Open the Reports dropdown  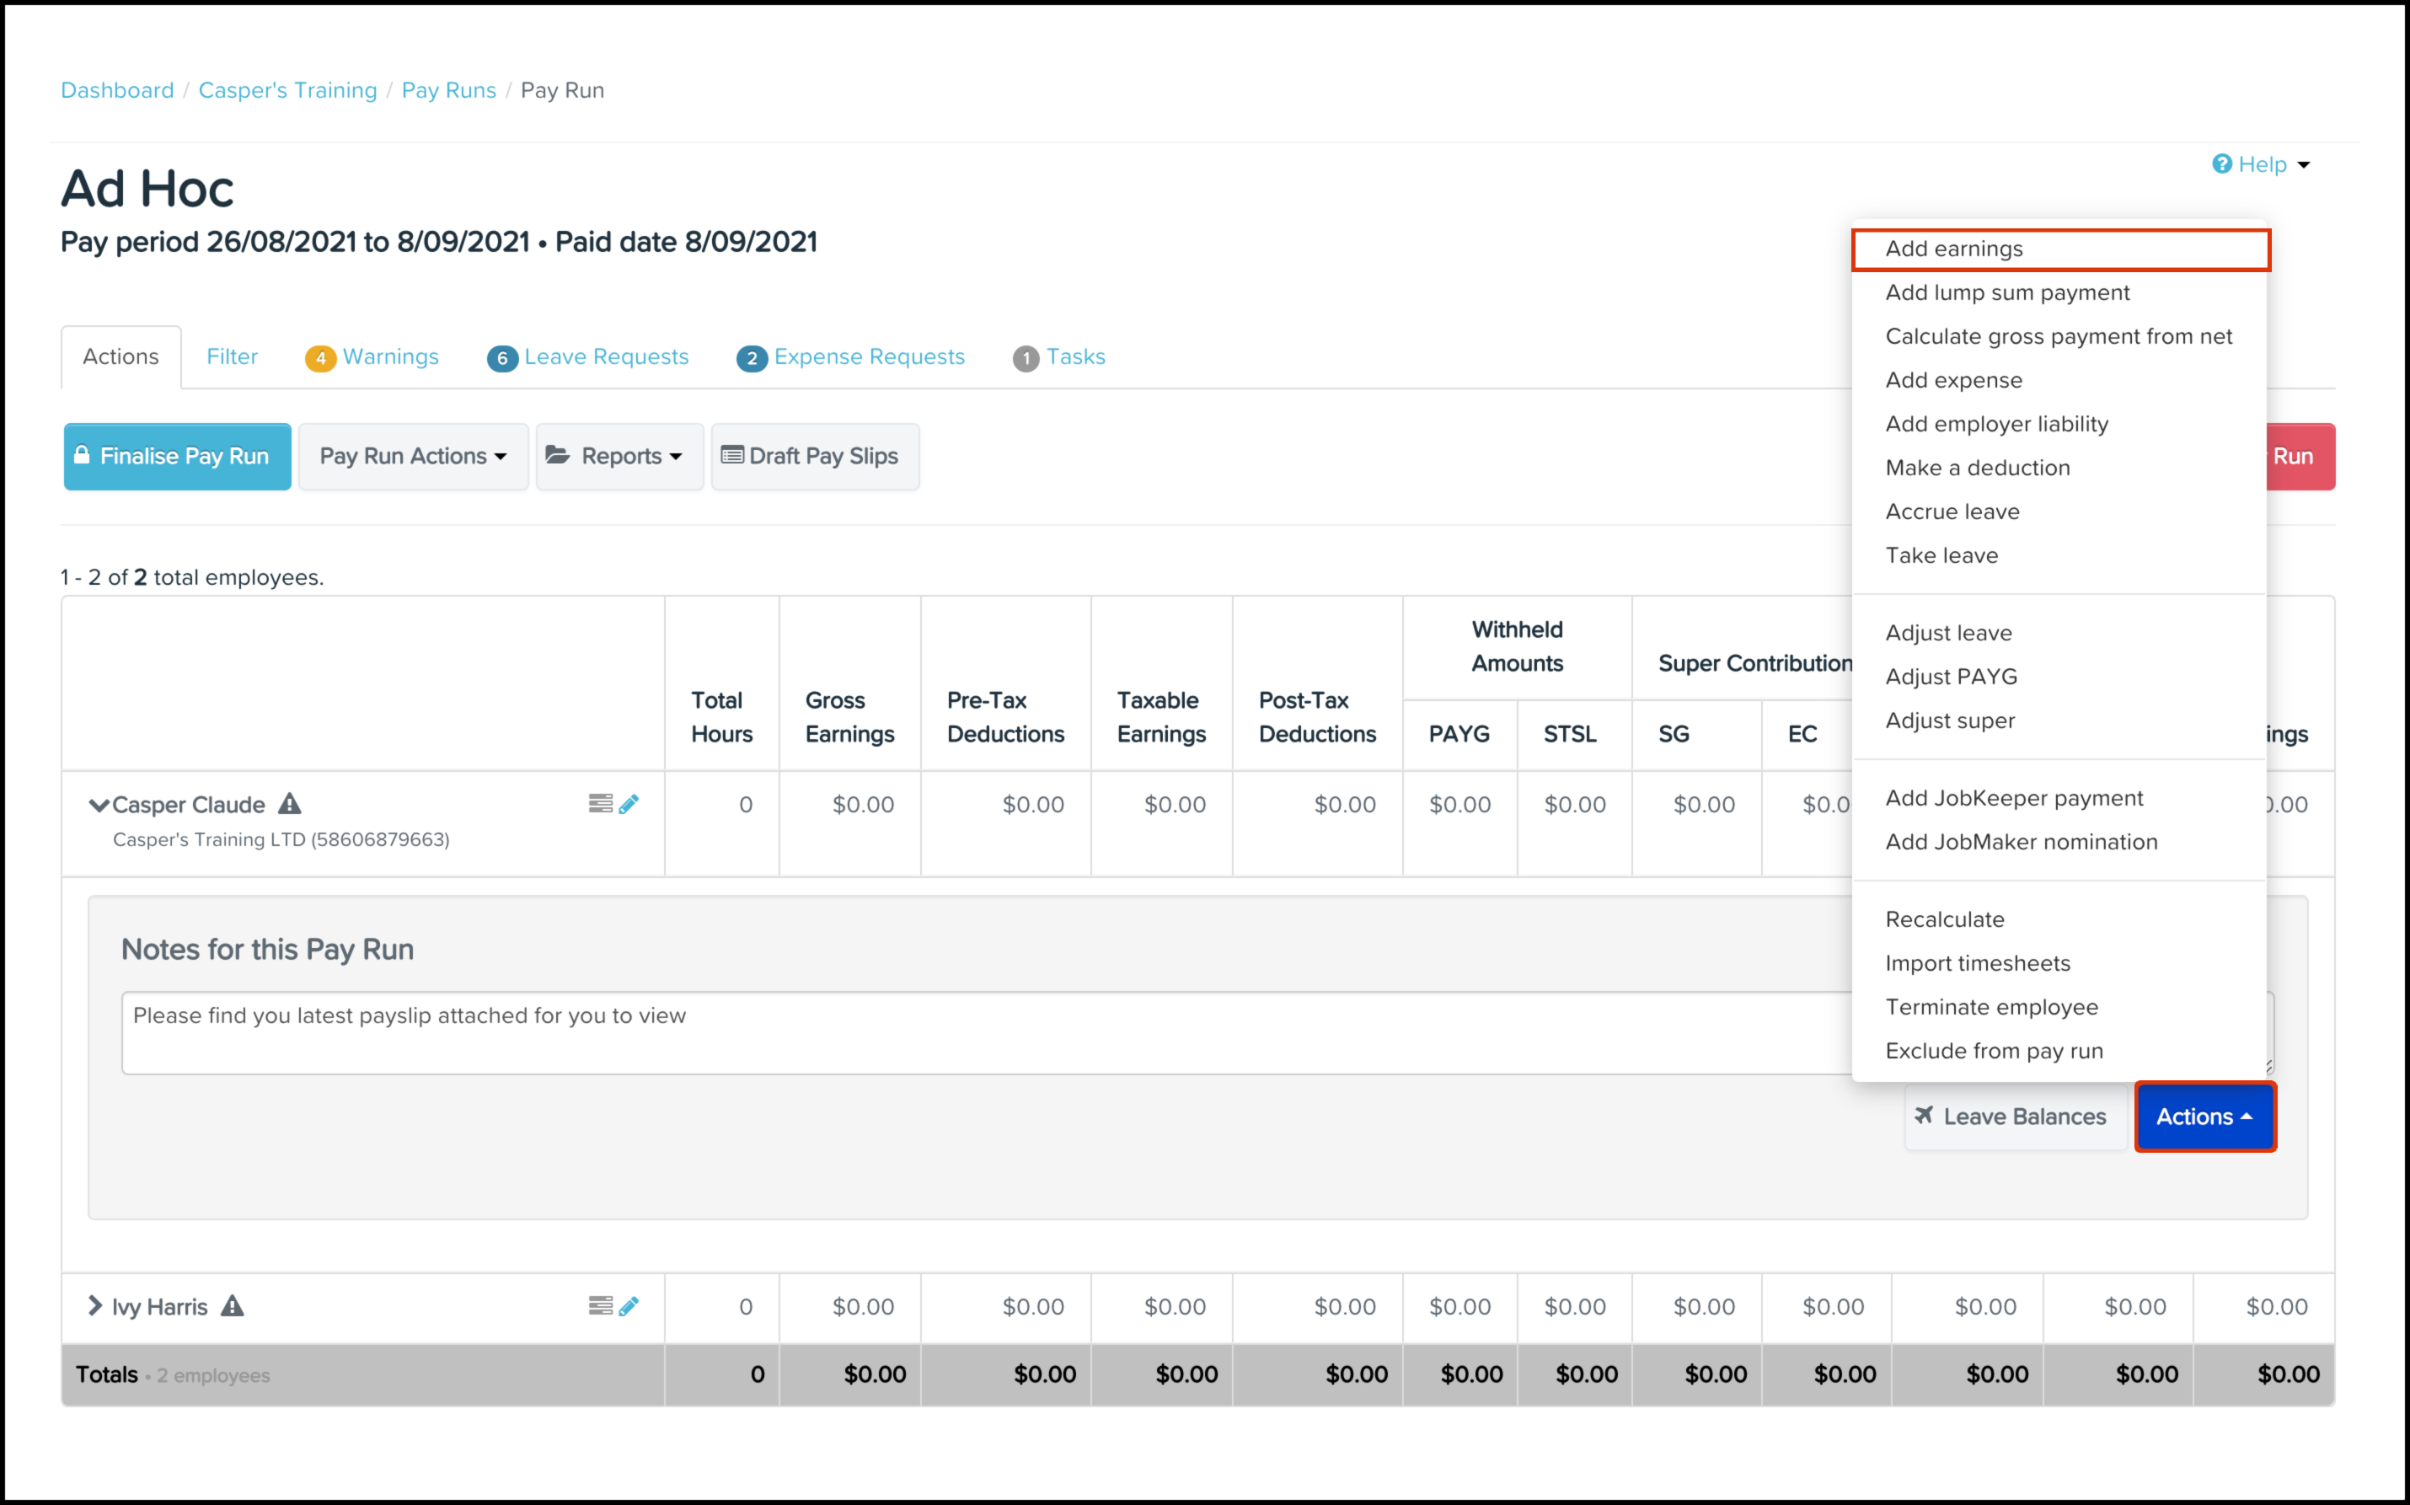click(x=619, y=456)
